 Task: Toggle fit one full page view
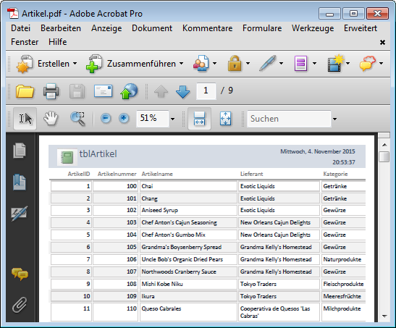pyautogui.click(x=225, y=119)
